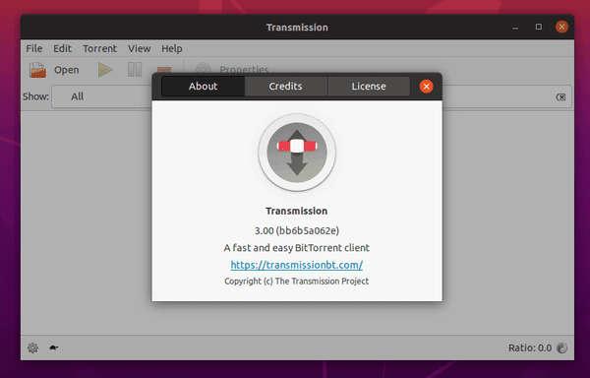This screenshot has width=590, height=378.
Task: Select the About tab in dialog
Action: (x=203, y=87)
